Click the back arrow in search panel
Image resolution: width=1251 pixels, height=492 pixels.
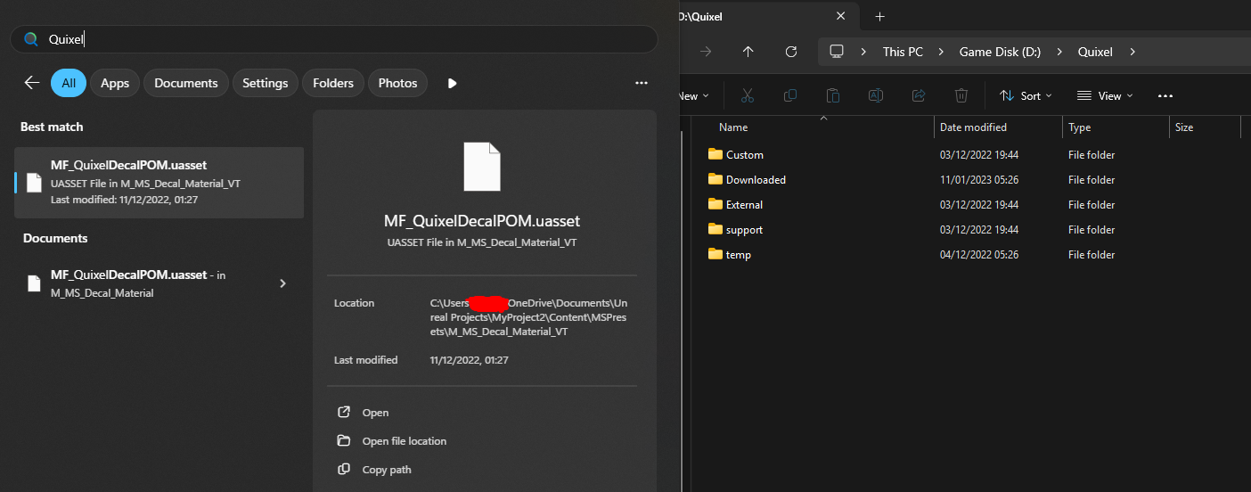(32, 83)
